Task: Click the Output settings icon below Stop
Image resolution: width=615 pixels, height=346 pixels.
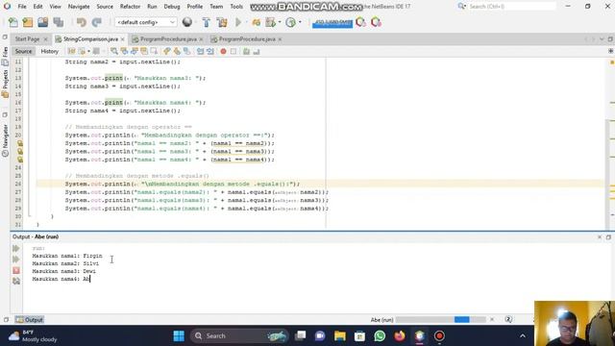Action: pos(16,281)
